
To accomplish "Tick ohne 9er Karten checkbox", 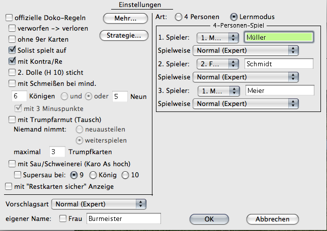I will pos(12,39).
